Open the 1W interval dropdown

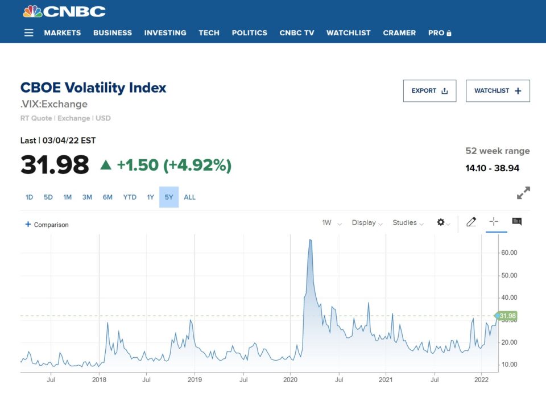pyautogui.click(x=332, y=223)
